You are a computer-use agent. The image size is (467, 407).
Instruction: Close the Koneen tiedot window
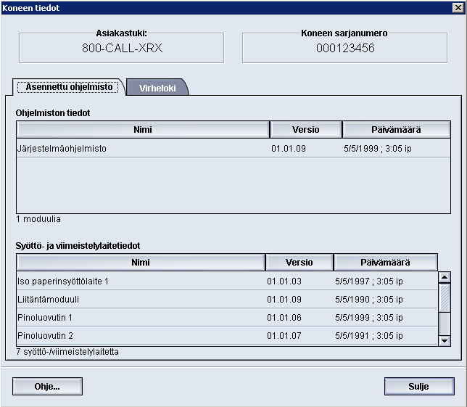[458, 7]
